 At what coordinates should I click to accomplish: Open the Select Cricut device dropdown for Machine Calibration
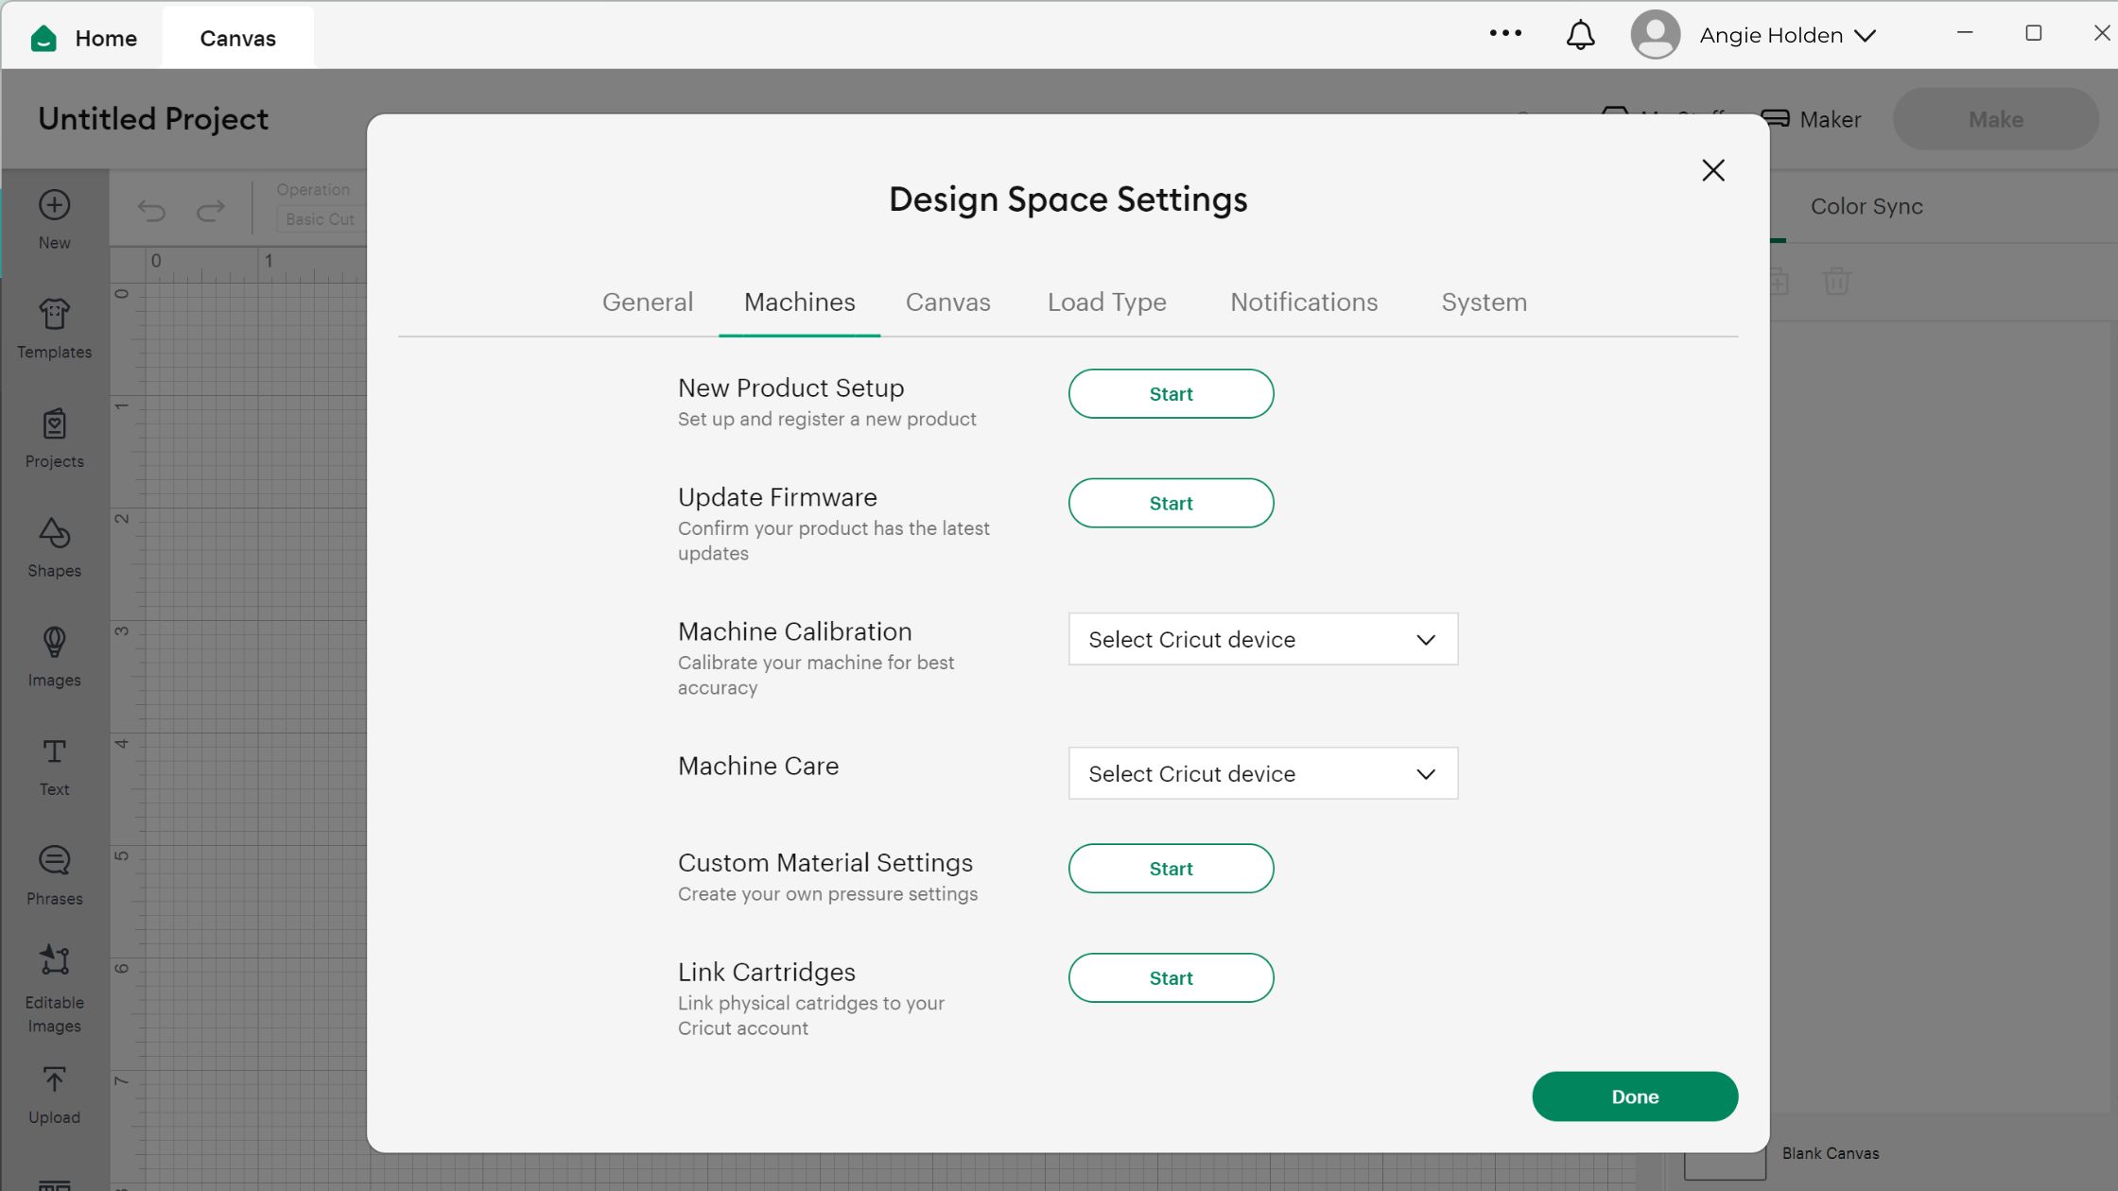pyautogui.click(x=1262, y=639)
